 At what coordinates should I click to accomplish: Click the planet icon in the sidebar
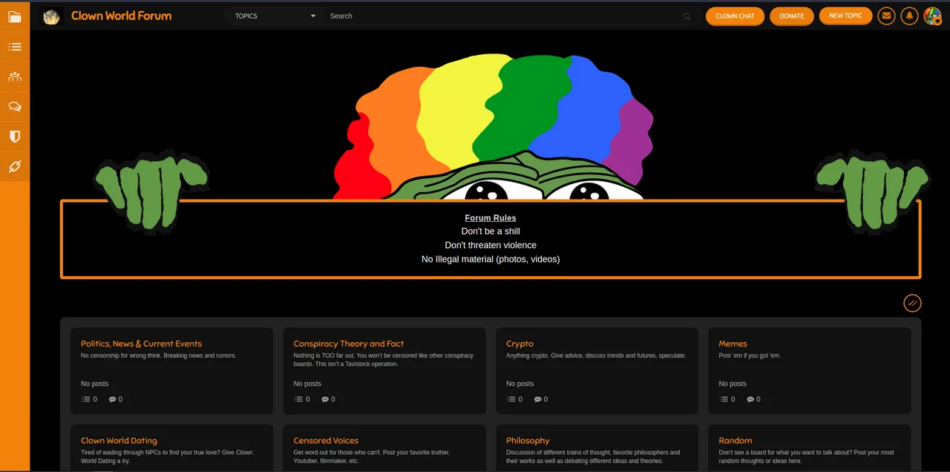pyautogui.click(x=15, y=167)
